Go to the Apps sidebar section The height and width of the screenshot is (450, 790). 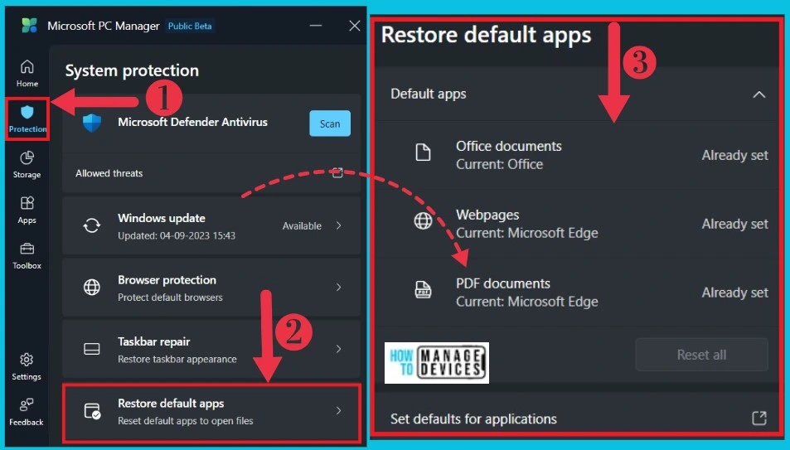point(27,210)
